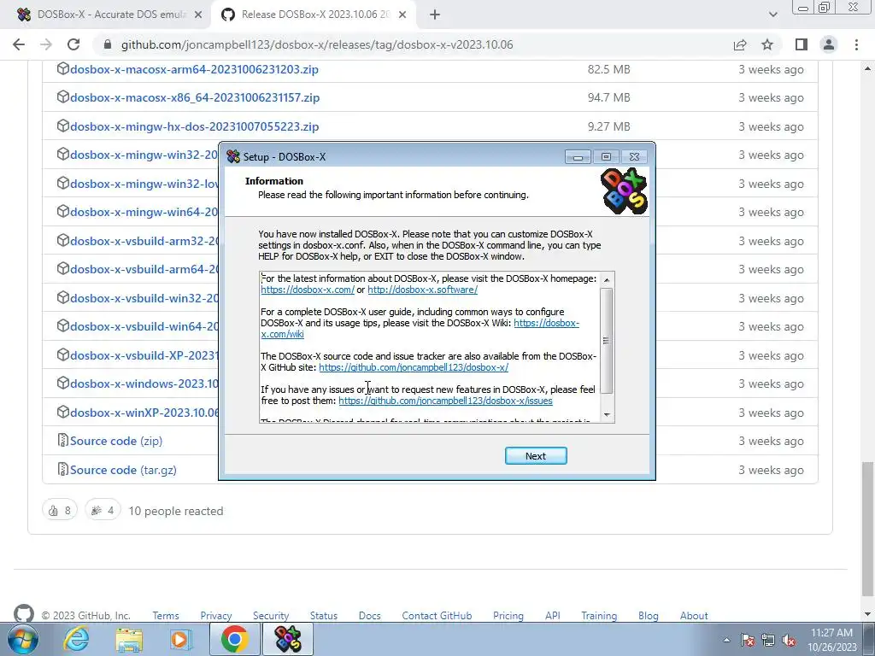Viewport: 875px width, 656px height.
Task: Open Windows Explorer folder in taskbar
Action: point(129,639)
